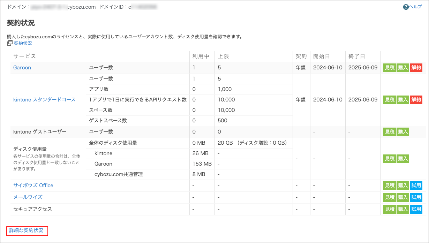Open the Garoon service page link

click(22, 68)
